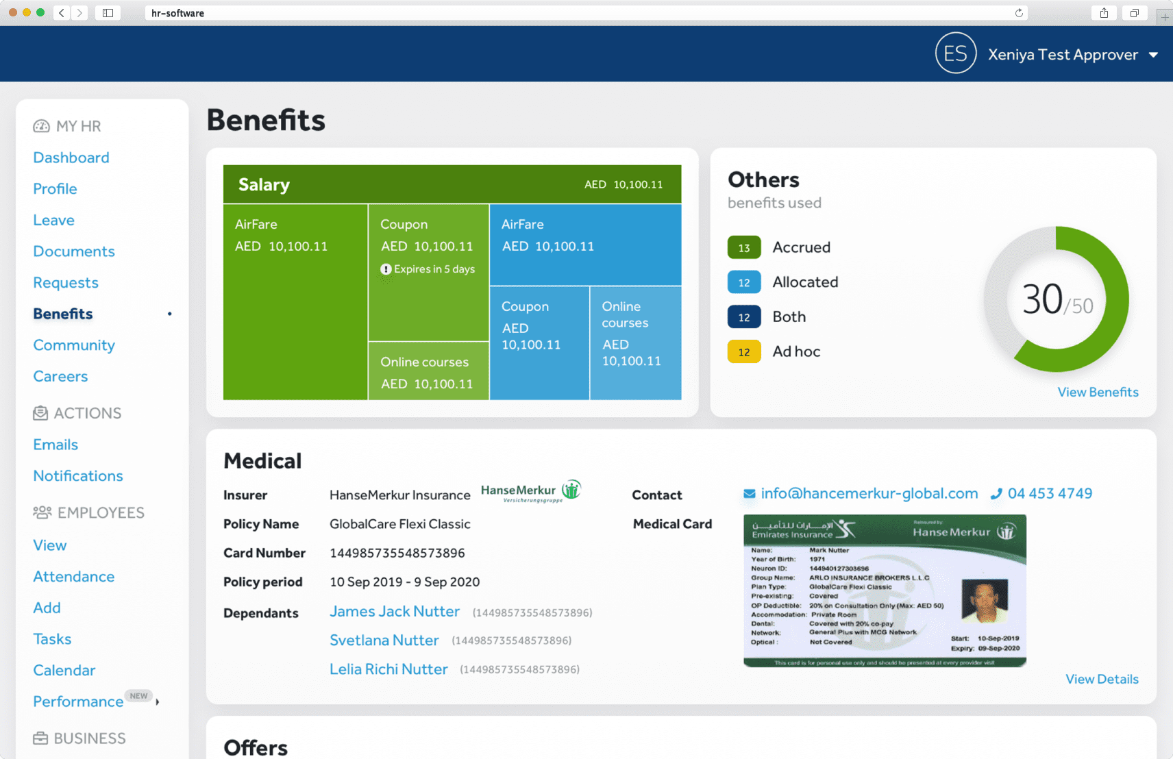Click the ACTIONS clipboard icon
Screen dimensions: 1173x759
point(41,412)
